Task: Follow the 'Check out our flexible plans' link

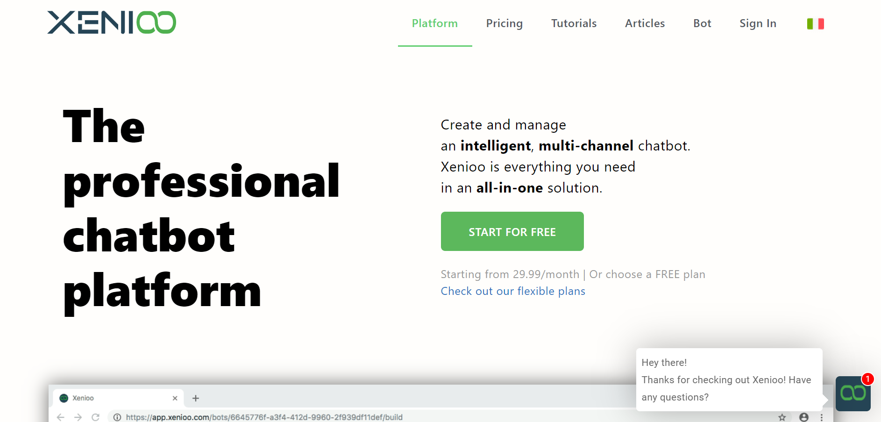Action: pyautogui.click(x=513, y=291)
